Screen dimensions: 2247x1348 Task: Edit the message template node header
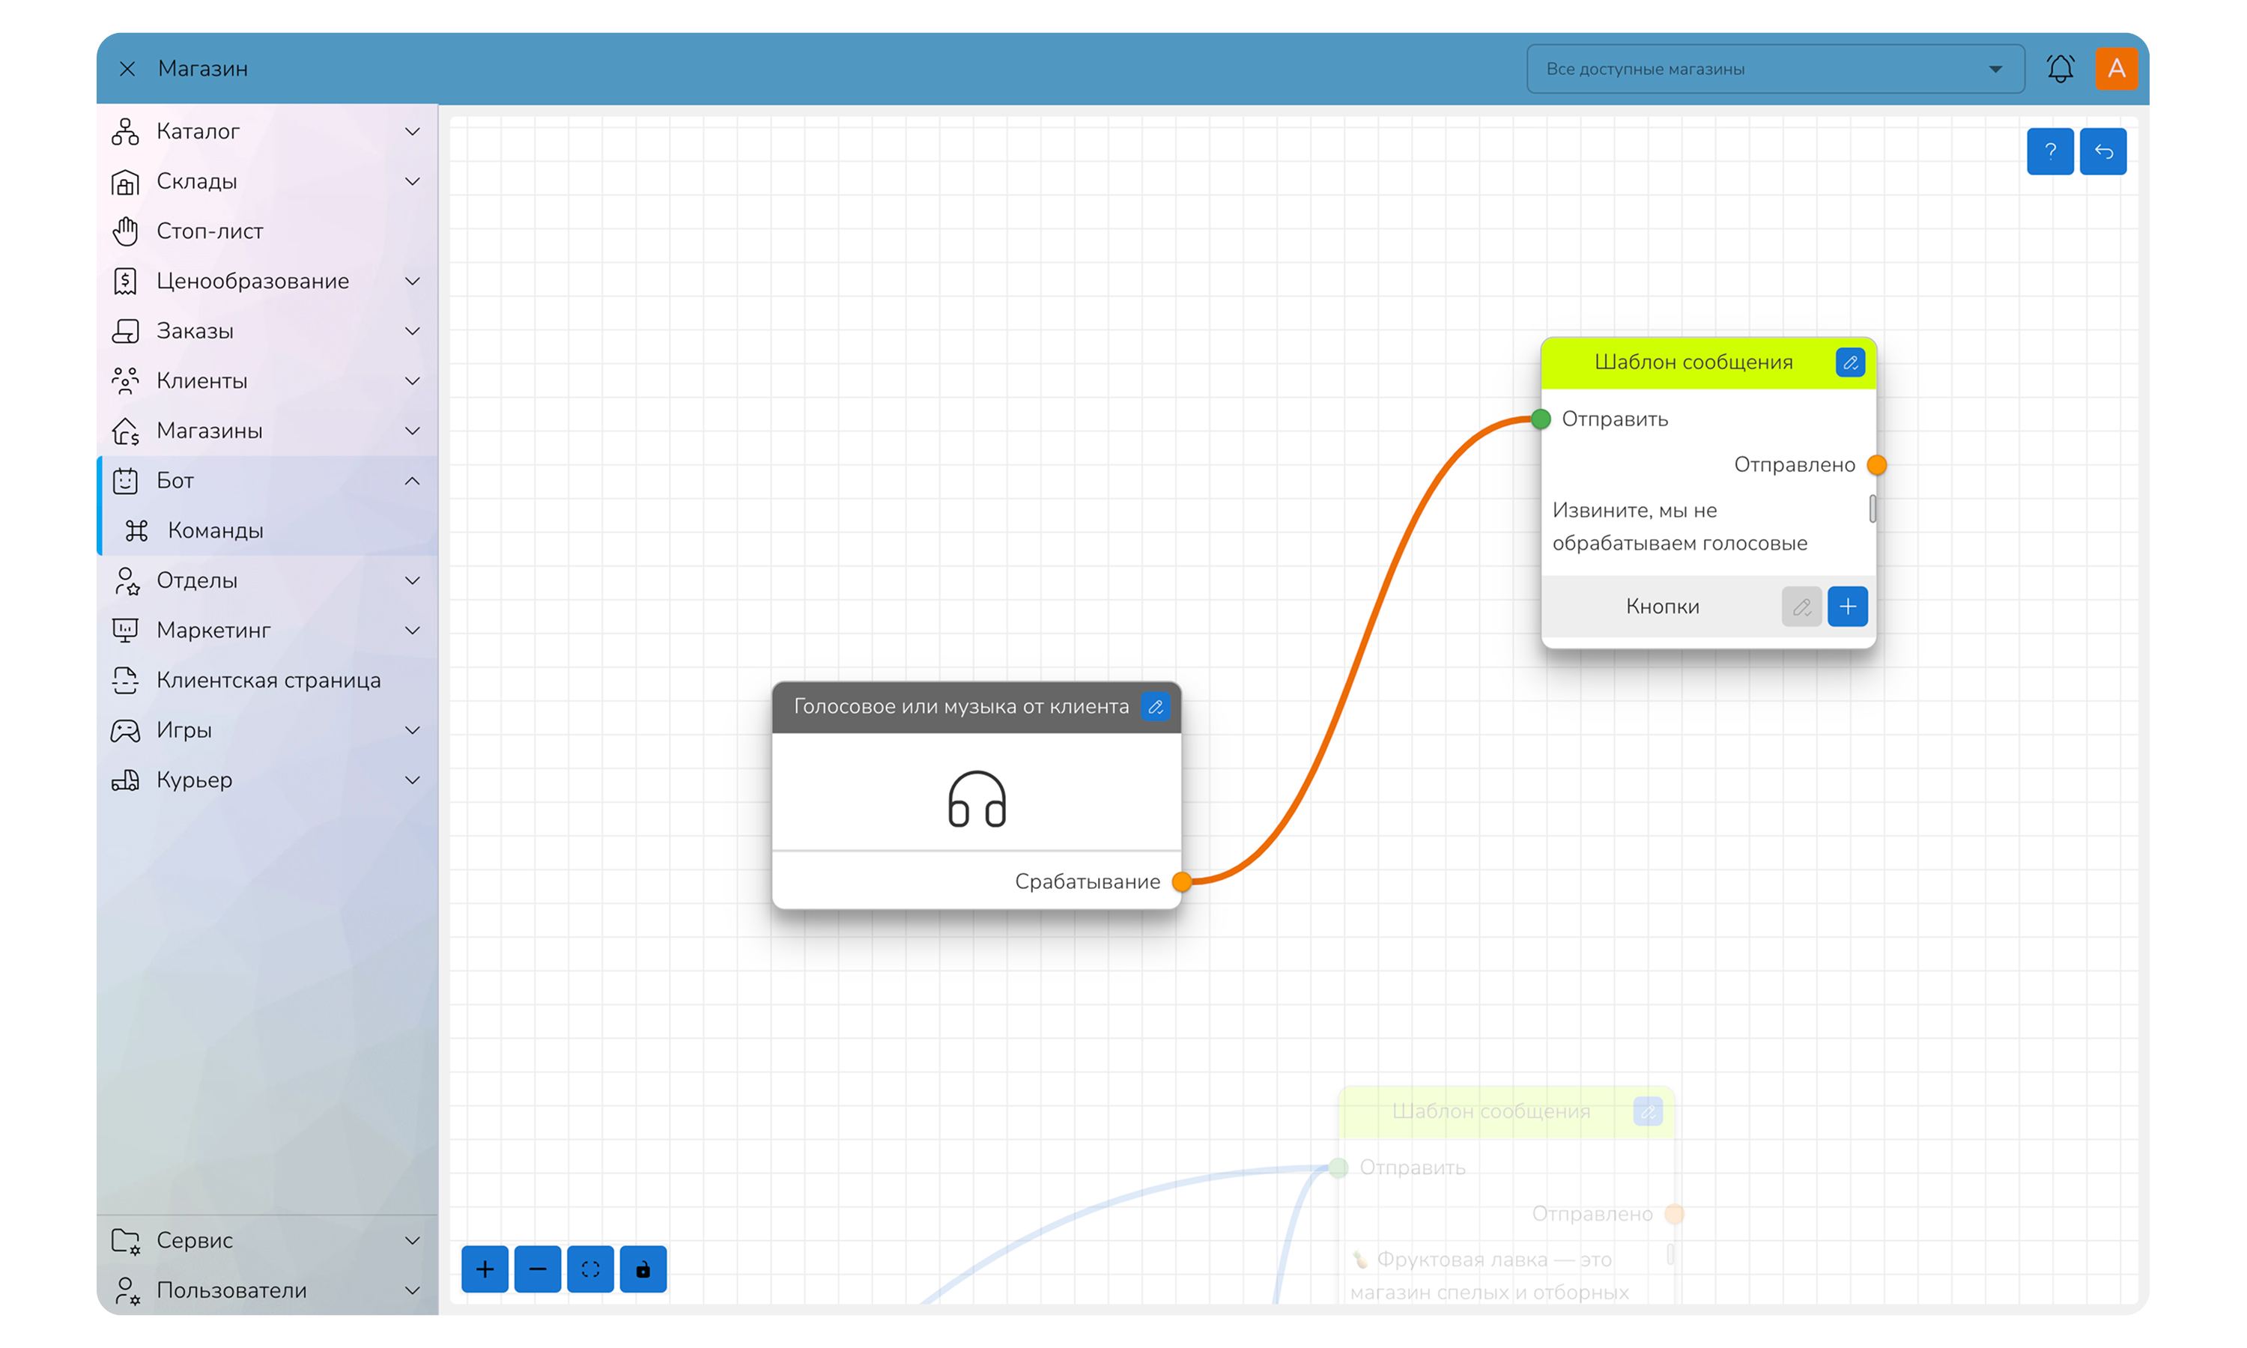1850,362
